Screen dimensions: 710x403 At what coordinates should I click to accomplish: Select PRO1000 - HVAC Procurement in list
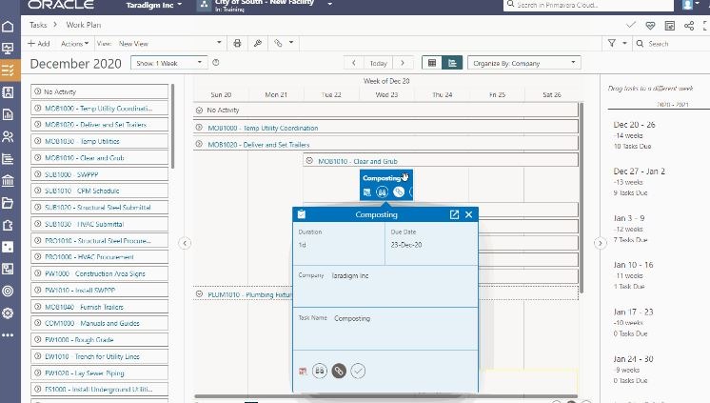[100, 256]
